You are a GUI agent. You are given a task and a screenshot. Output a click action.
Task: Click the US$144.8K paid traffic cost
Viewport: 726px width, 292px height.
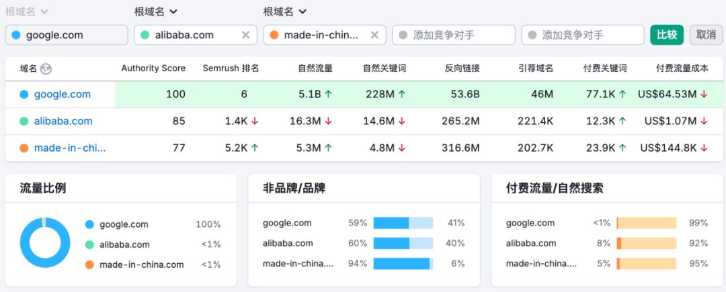pyautogui.click(x=669, y=148)
